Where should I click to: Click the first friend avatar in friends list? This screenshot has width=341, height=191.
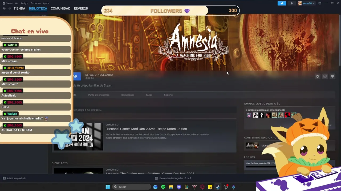click(x=249, y=115)
